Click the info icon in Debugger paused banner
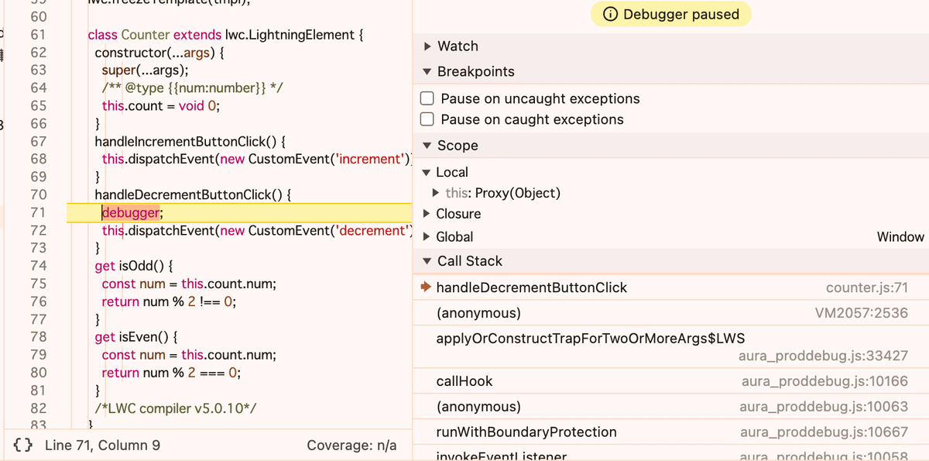The image size is (929, 461). (x=610, y=14)
